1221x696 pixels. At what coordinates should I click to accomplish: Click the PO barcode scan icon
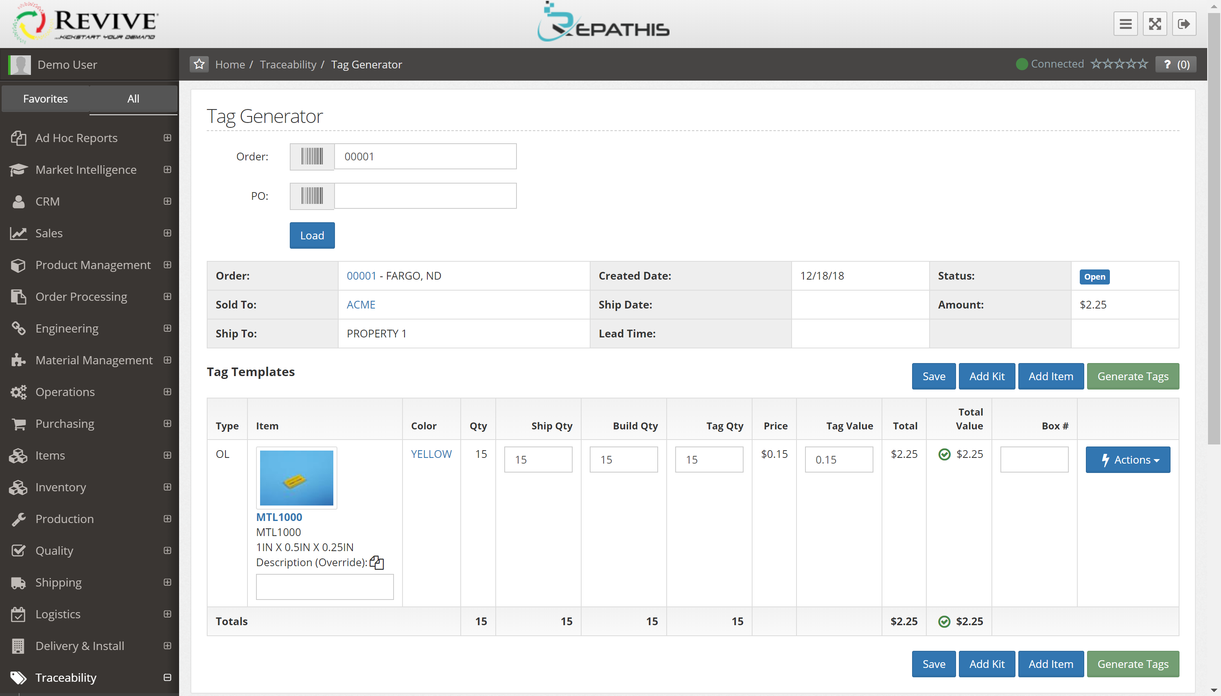(x=312, y=195)
